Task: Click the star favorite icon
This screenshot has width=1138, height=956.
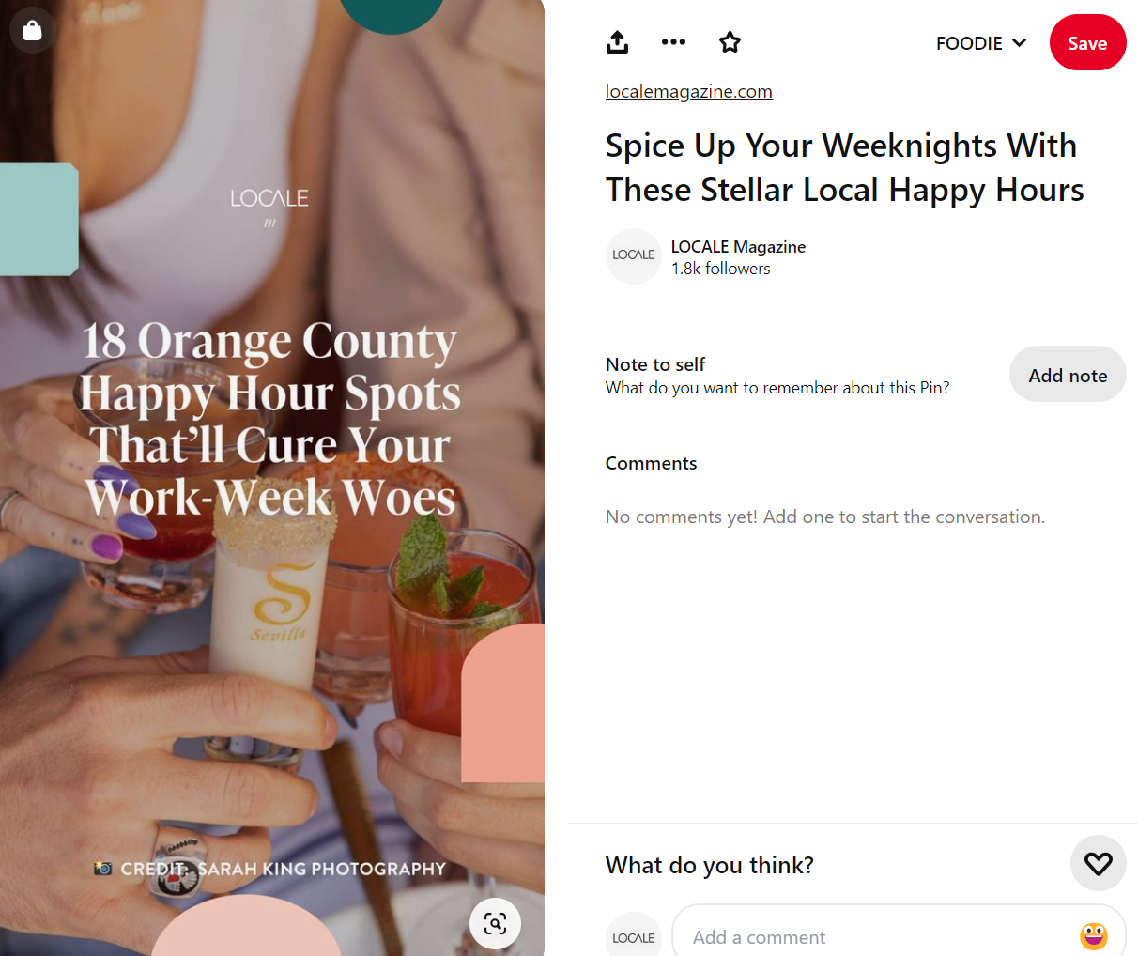Action: coord(730,42)
